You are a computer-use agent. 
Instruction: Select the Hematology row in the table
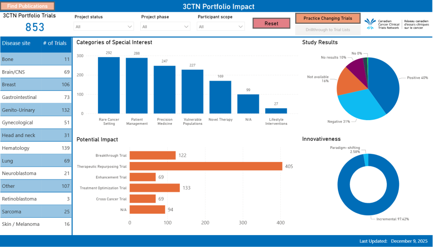pos(36,148)
